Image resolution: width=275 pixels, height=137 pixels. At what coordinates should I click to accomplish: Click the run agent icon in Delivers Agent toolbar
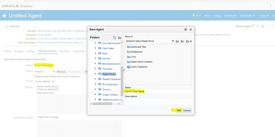point(258,26)
